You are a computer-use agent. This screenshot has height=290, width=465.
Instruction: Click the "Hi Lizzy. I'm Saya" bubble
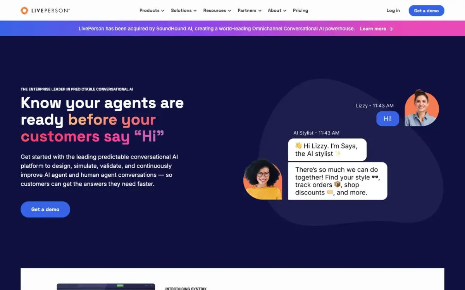(x=327, y=150)
